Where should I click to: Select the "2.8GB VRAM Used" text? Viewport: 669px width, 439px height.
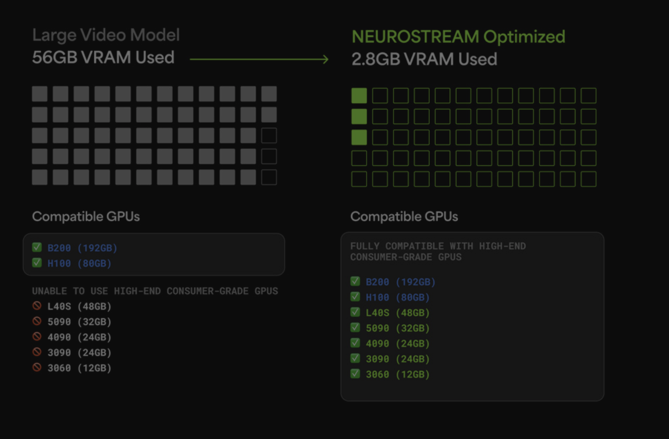pos(424,59)
